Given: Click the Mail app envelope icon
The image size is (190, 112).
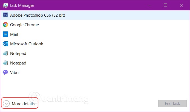Looking at the screenshot, I should click(x=5, y=34).
